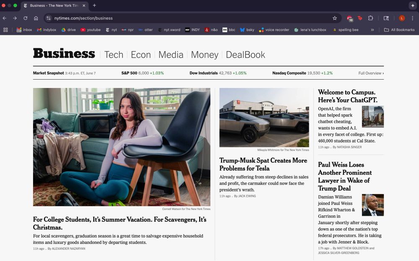Viewport: 419px width, 261px height.
Task: Go to the Tech section
Action: 114,55
